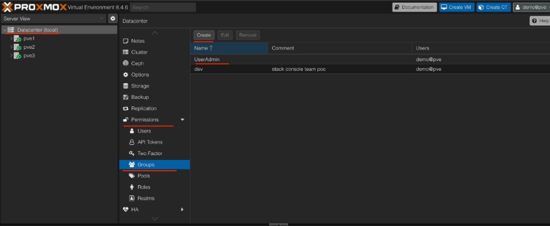Collapse the Datacenter tree node arrow
The height and width of the screenshot is (226, 550).
pyautogui.click(x=4, y=31)
